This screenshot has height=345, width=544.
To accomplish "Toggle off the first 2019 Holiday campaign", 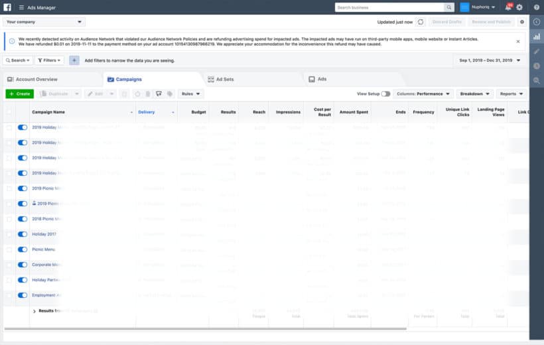I will pos(23,127).
